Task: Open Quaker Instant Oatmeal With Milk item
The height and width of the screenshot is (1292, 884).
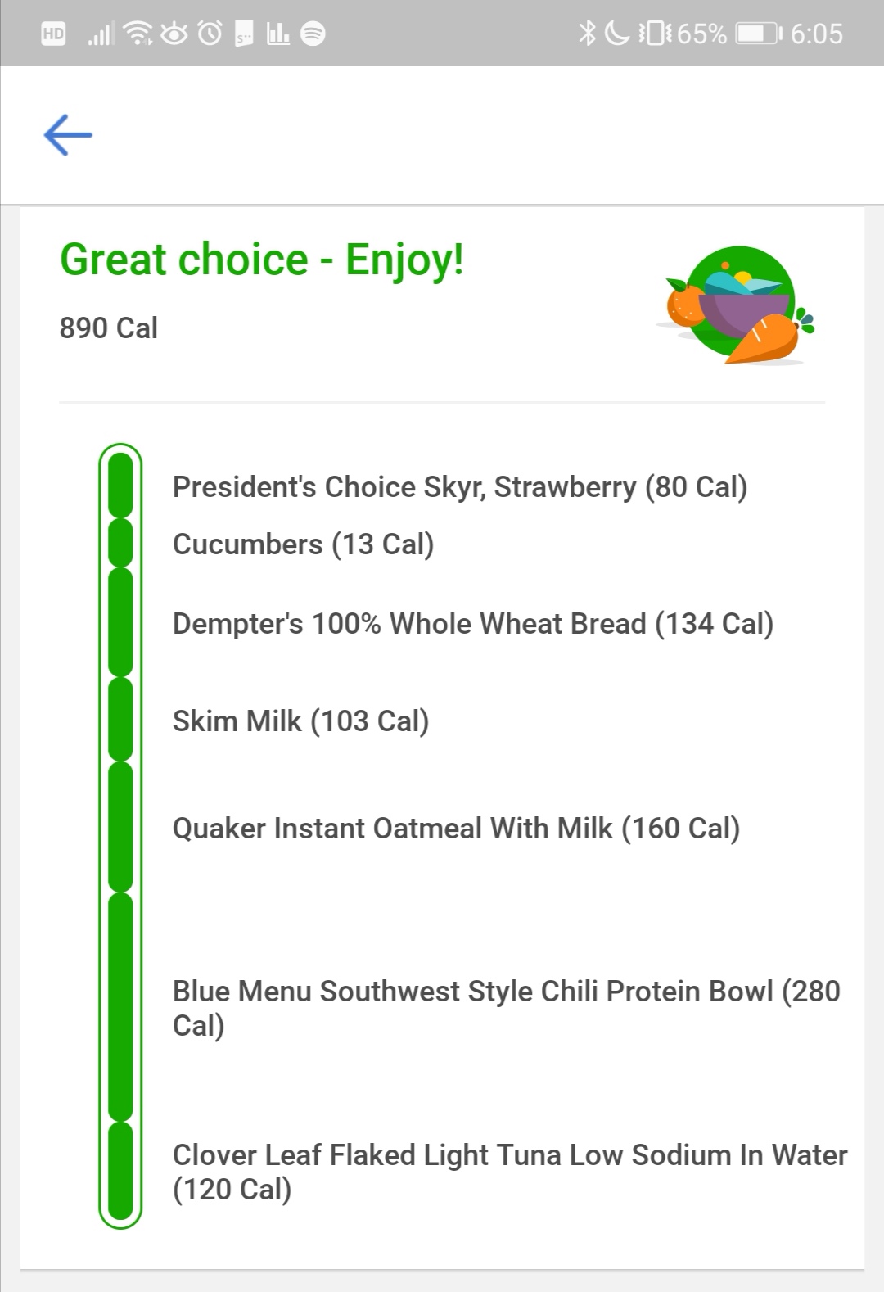Action: tap(456, 829)
